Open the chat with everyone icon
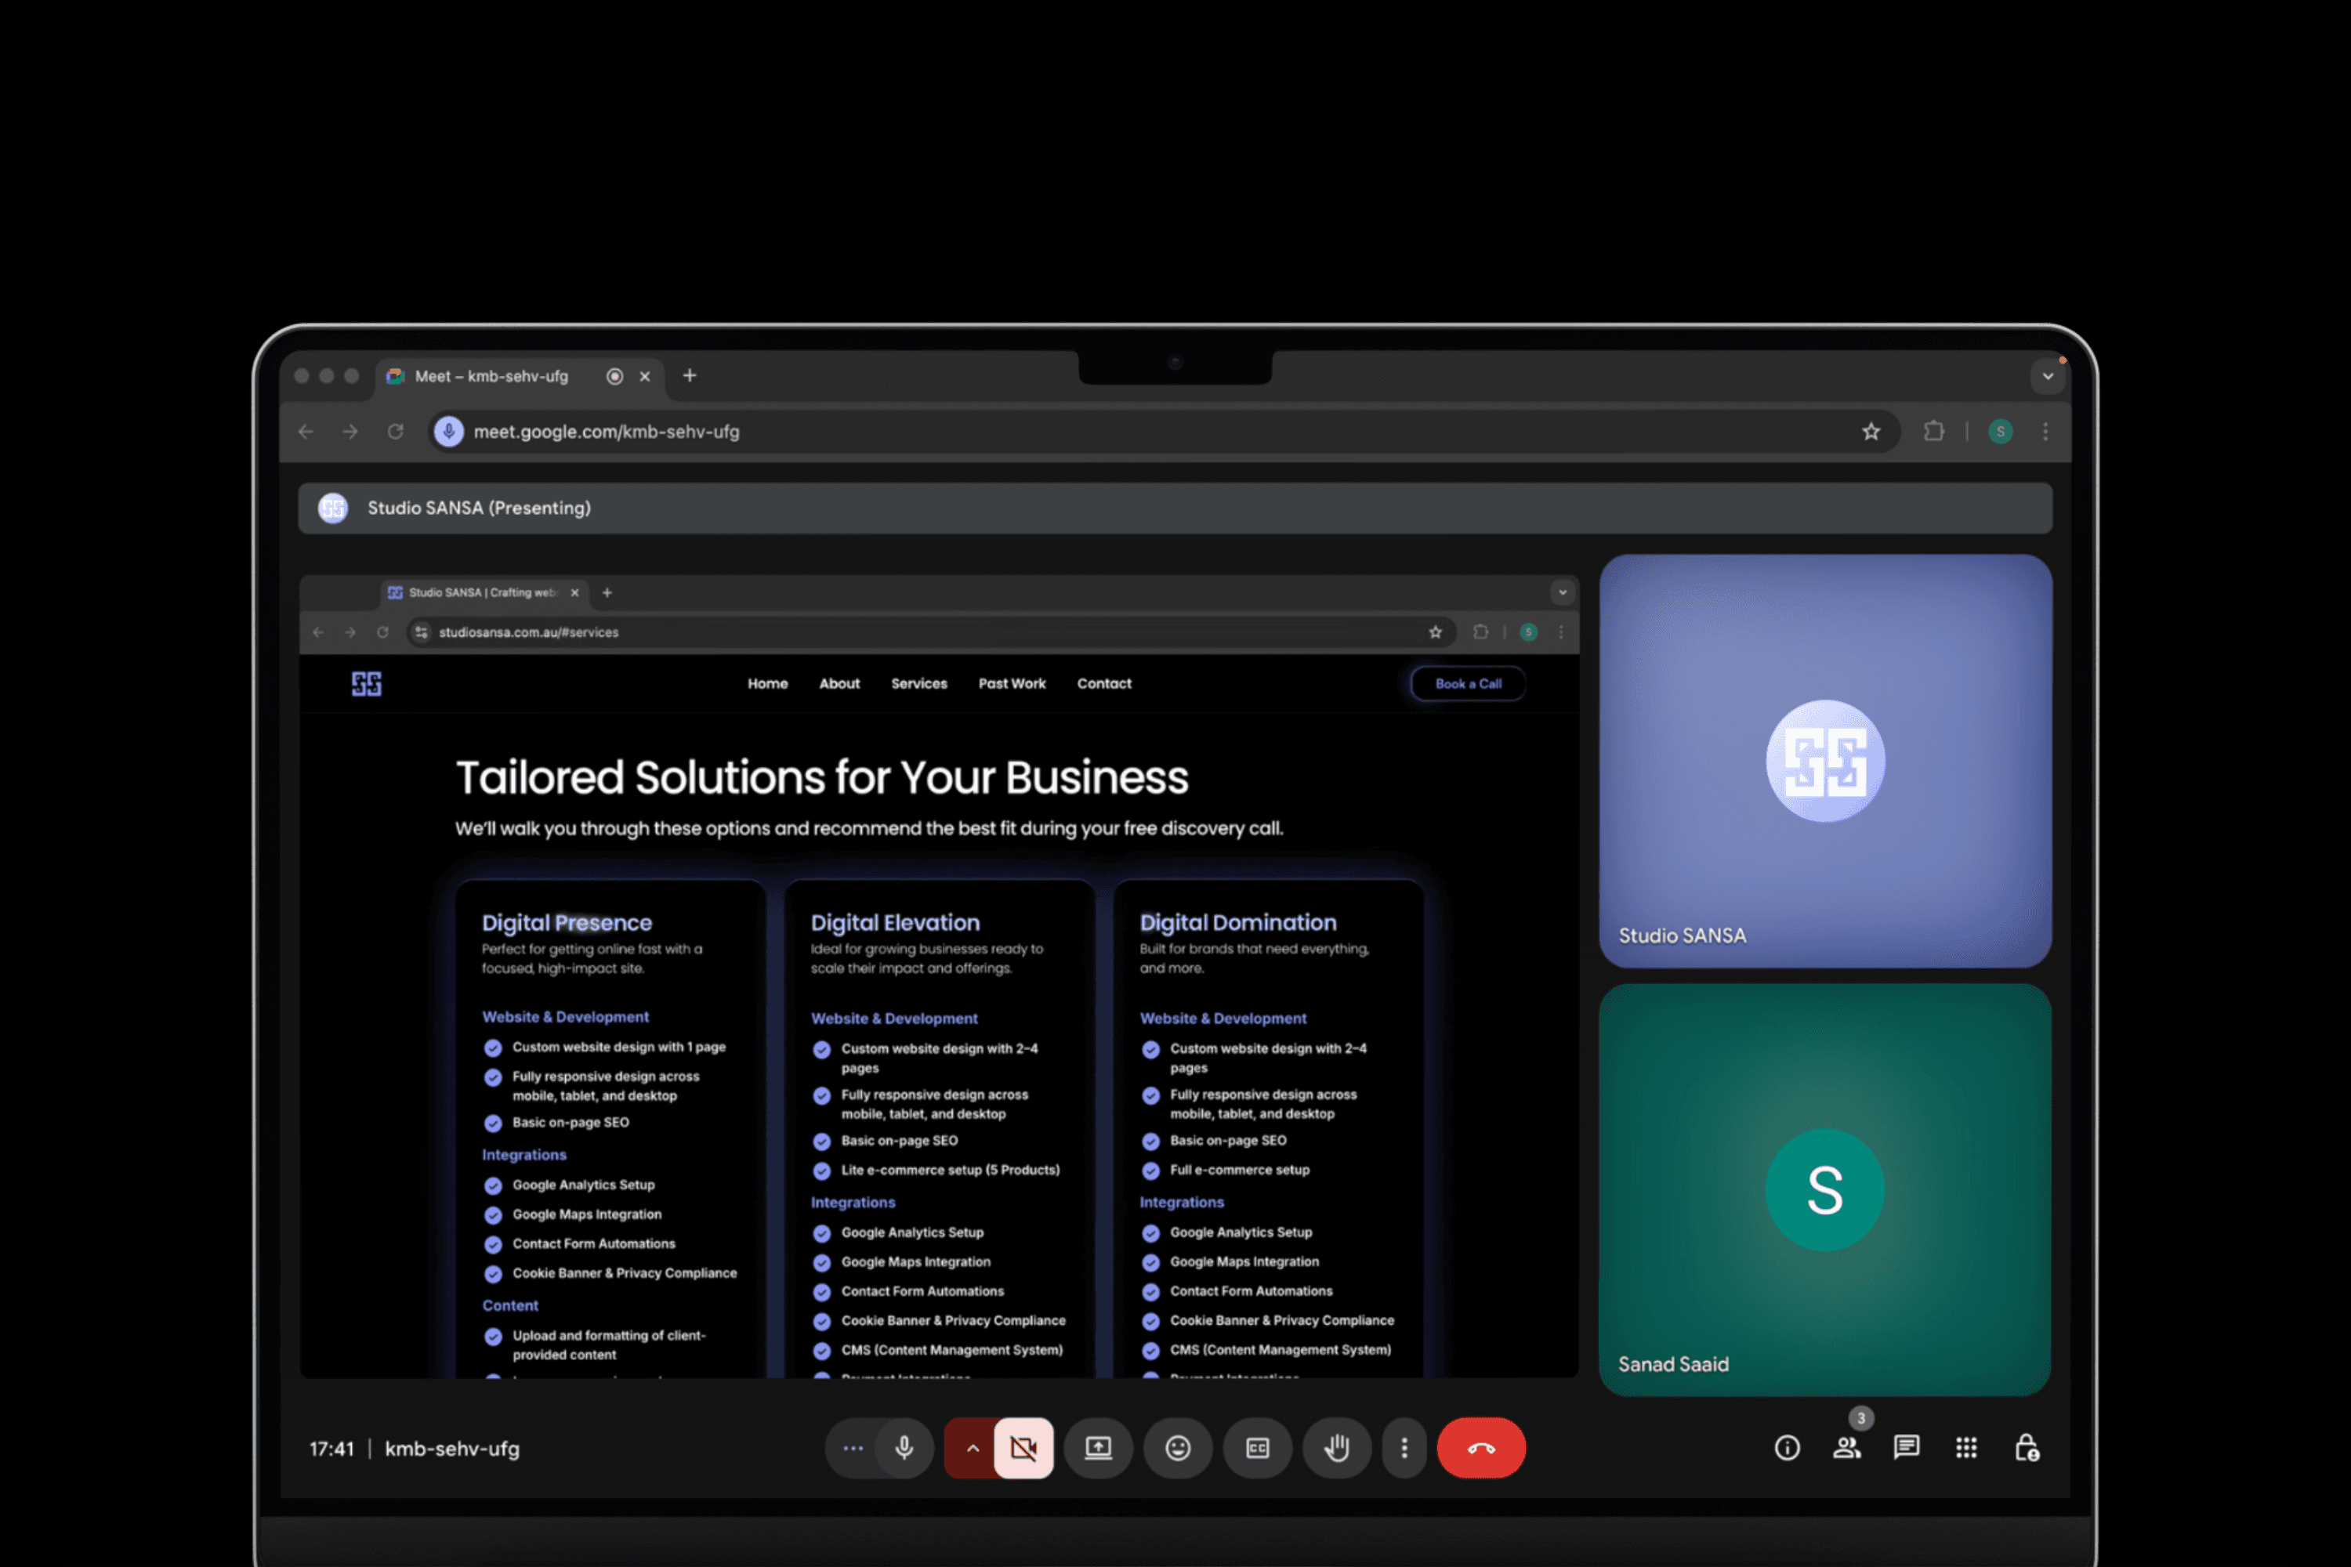The width and height of the screenshot is (2351, 1567). [x=1906, y=1448]
